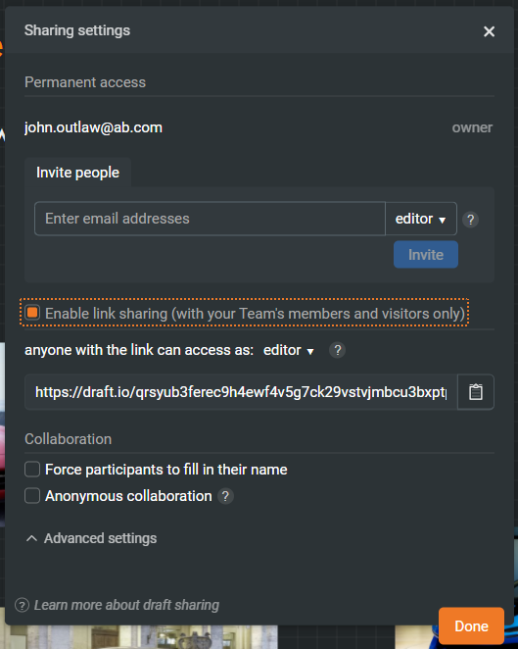Screen dimensions: 518x649
Task: Enable Force participants to fill in their name
Action: (x=32, y=470)
